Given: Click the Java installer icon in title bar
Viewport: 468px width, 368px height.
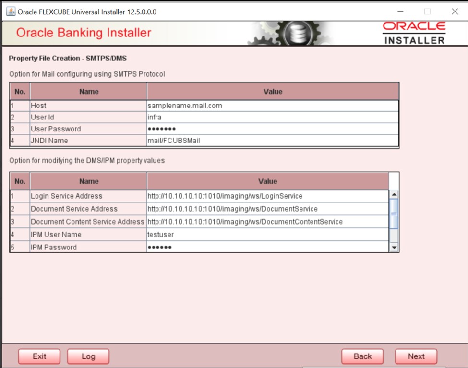Looking at the screenshot, I should 11,12.
